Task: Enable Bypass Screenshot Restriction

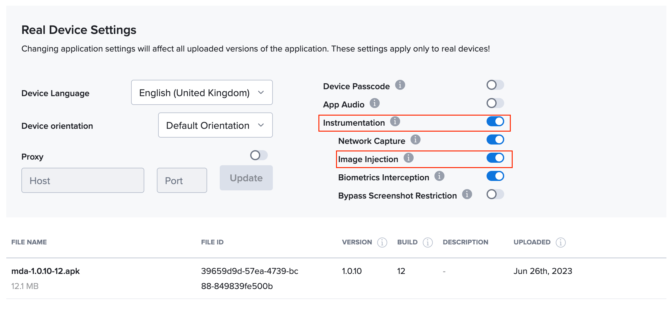Action: pos(495,194)
